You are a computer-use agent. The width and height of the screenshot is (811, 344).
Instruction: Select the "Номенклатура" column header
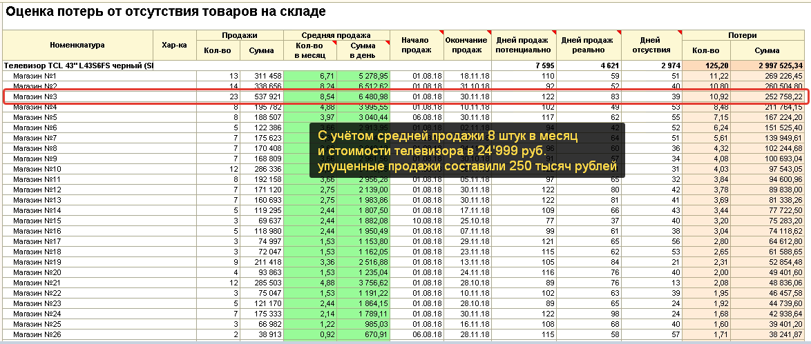point(77,45)
